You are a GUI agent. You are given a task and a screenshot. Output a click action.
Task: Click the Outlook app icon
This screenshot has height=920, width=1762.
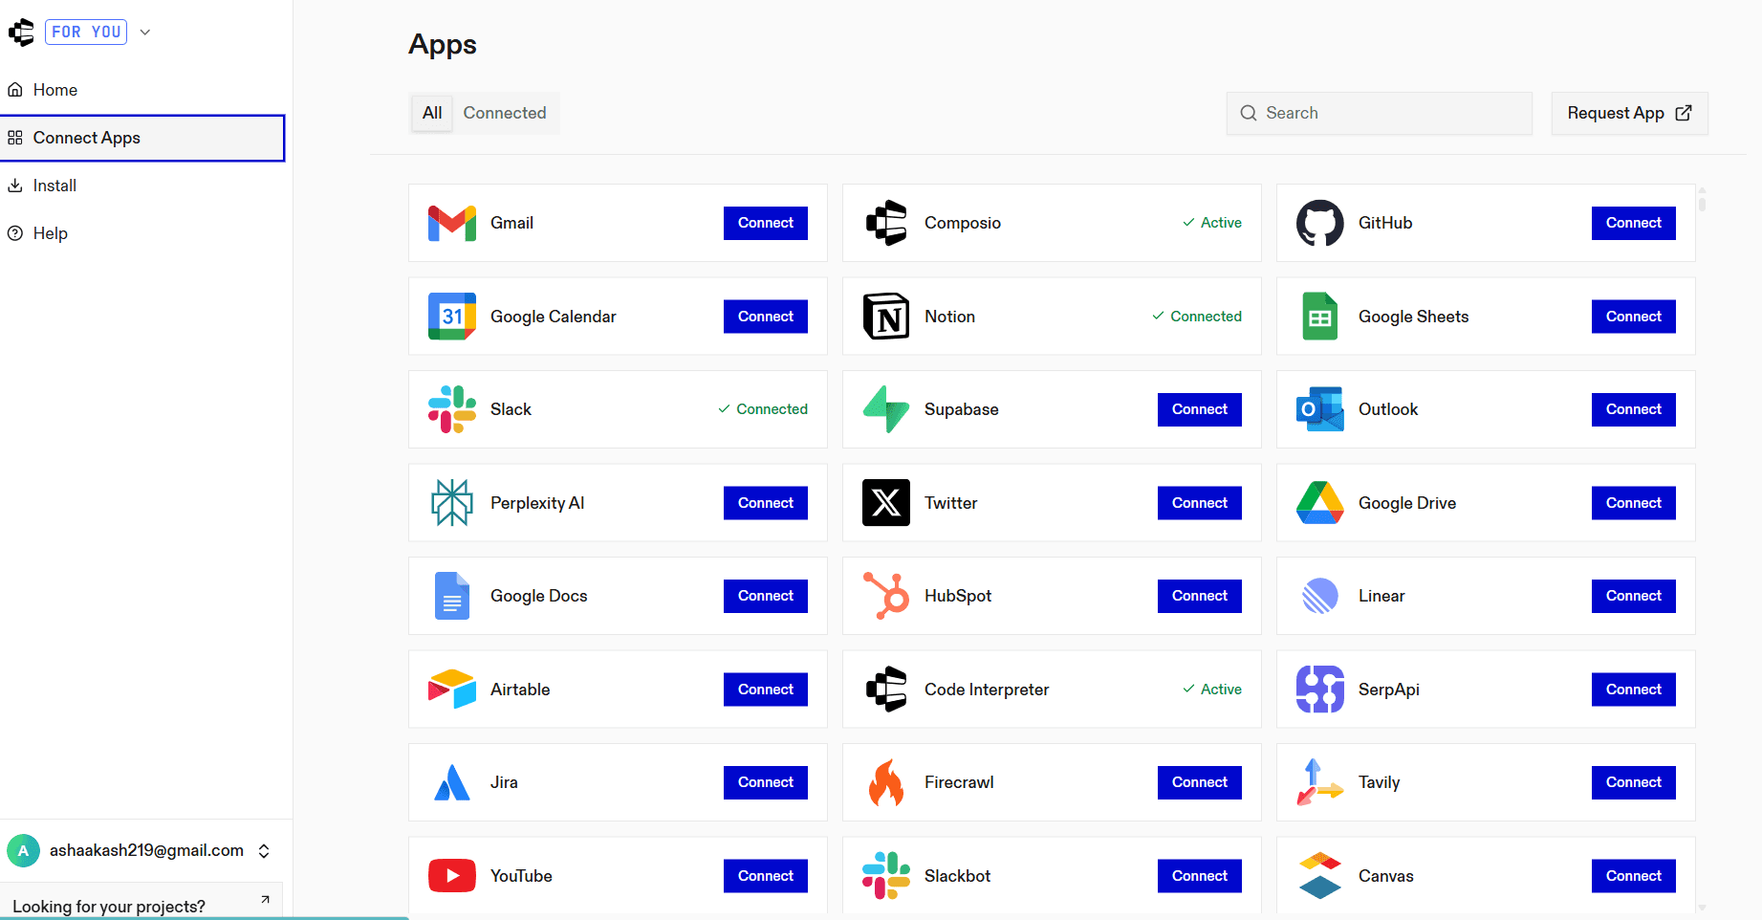[1320, 409]
